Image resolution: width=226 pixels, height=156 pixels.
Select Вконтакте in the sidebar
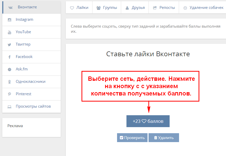(x=31, y=7)
